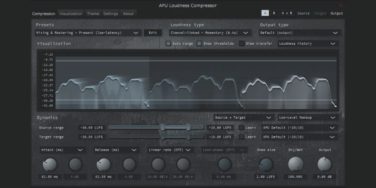Viewport: 376px width, 188px height.
Task: Click the Dry/Wet 100.00% value field
Action: pyautogui.click(x=295, y=177)
